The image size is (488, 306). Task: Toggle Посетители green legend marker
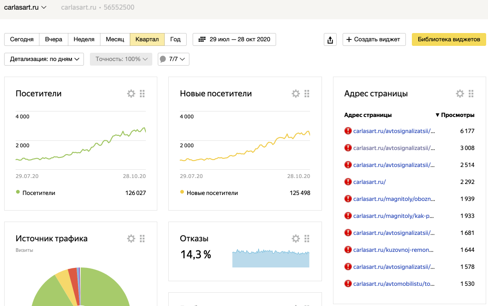point(18,193)
